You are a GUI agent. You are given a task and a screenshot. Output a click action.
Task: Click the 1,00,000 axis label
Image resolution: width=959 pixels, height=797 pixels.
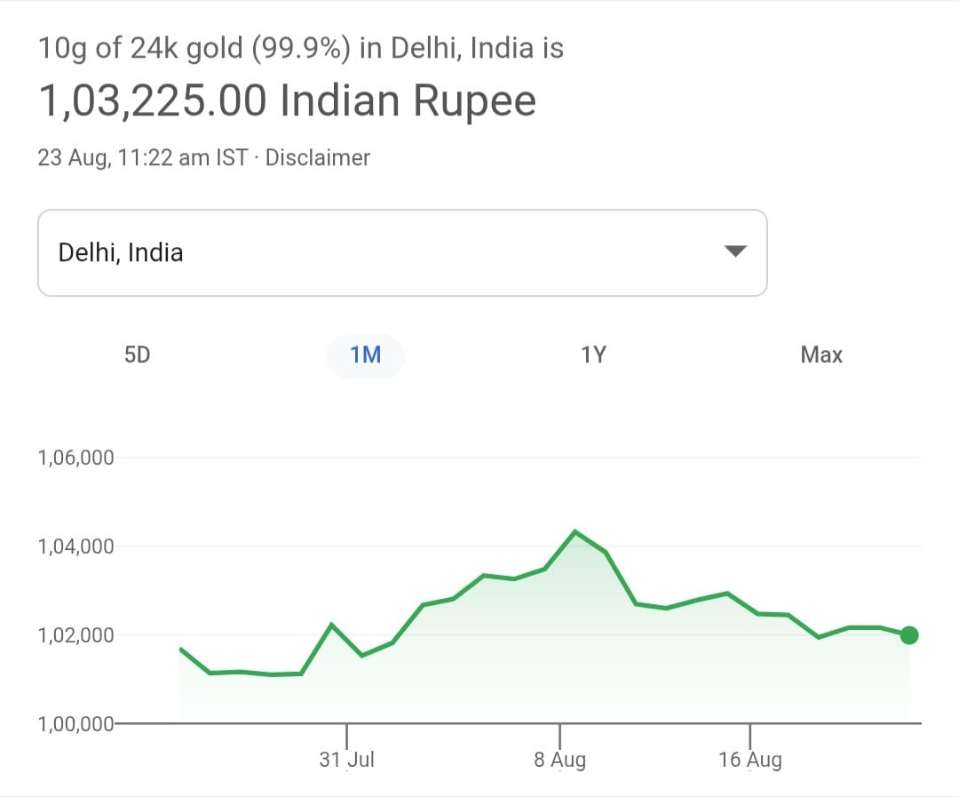pos(76,724)
